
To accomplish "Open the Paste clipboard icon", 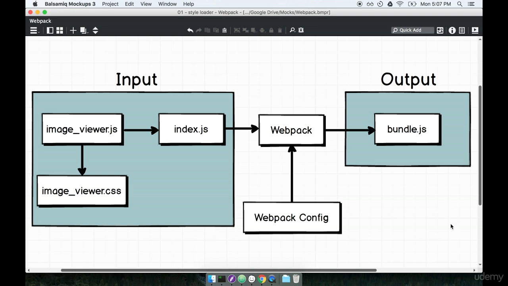I will (224, 30).
